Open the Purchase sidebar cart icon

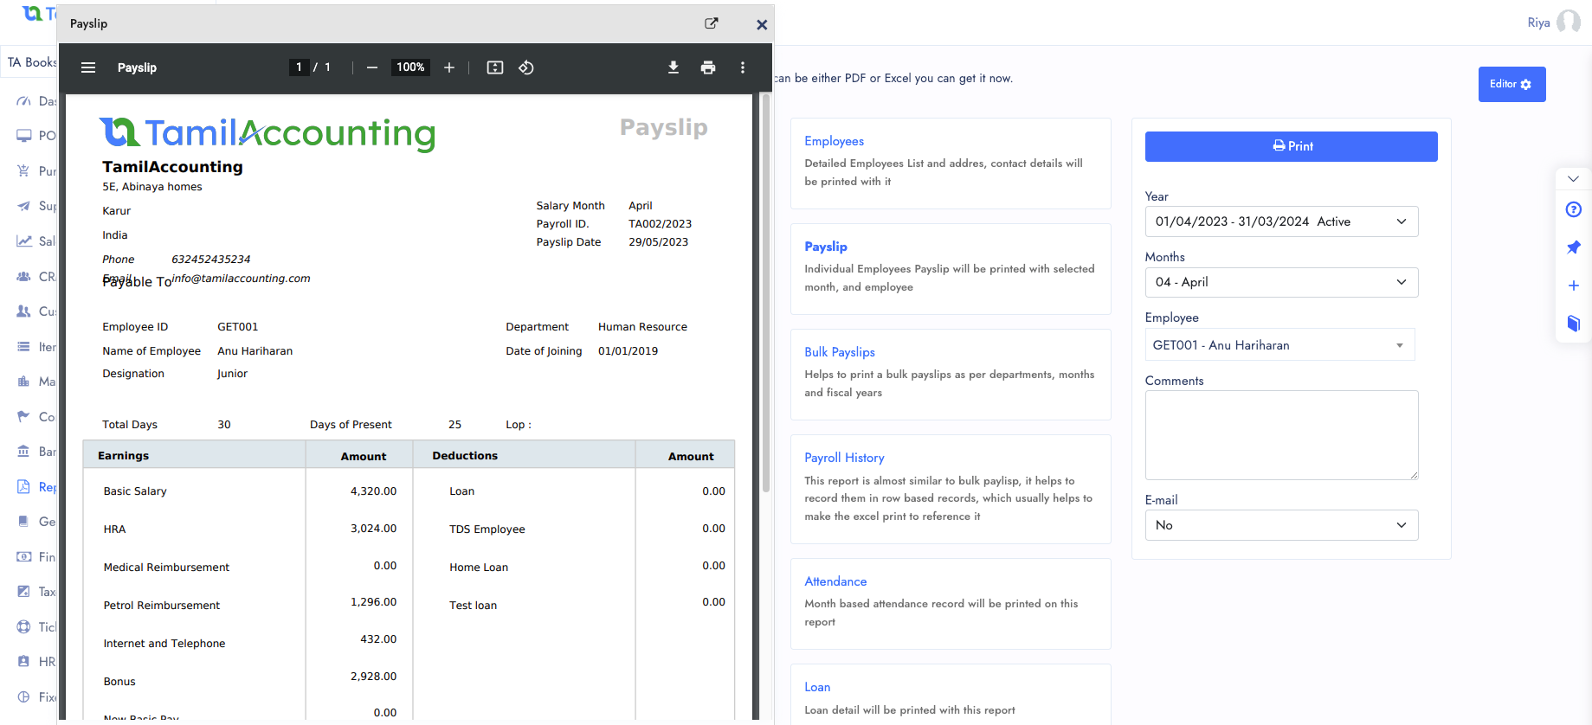(24, 171)
